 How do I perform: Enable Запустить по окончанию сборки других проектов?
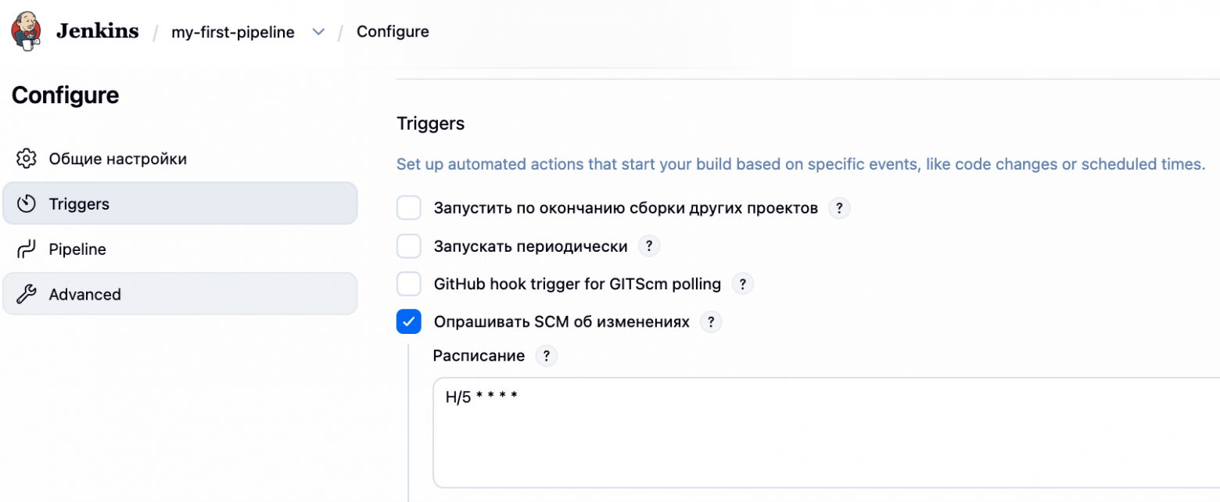pyautogui.click(x=409, y=209)
